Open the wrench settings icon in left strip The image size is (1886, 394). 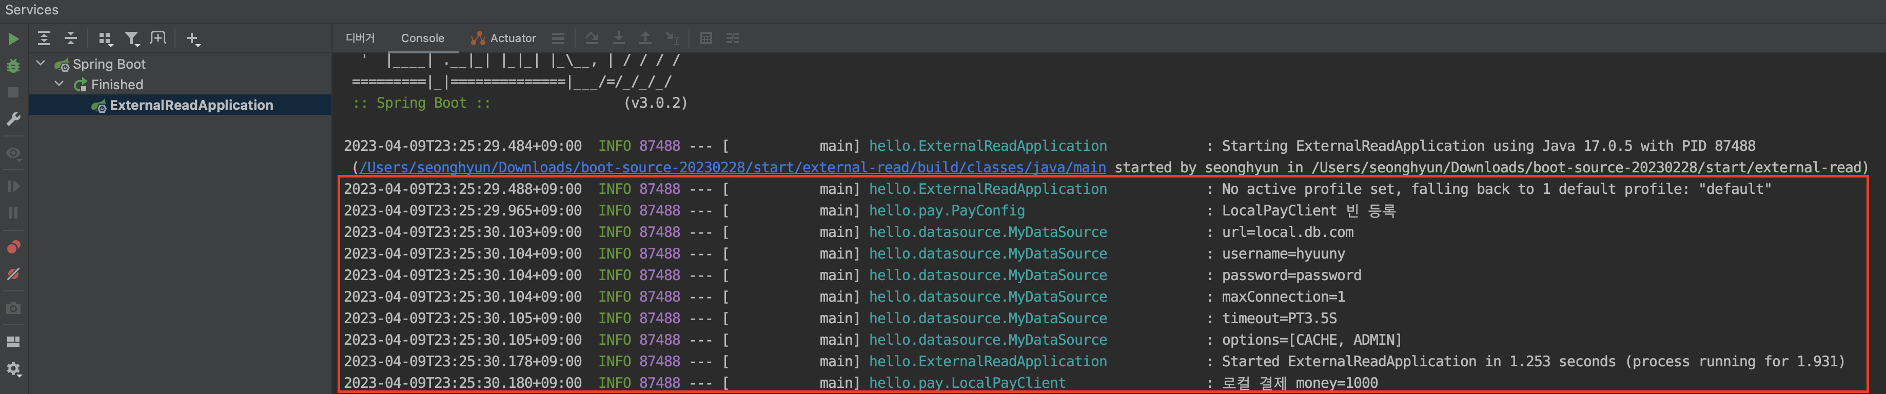pyautogui.click(x=13, y=119)
